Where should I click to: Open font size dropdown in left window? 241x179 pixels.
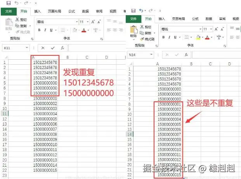(88, 22)
